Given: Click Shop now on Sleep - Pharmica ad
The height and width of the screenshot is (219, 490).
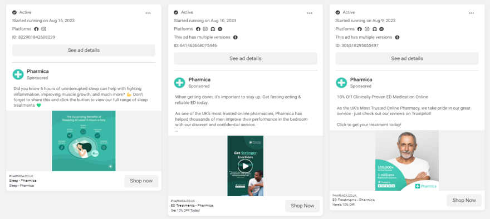Looking at the screenshot, I should click(x=141, y=181).
